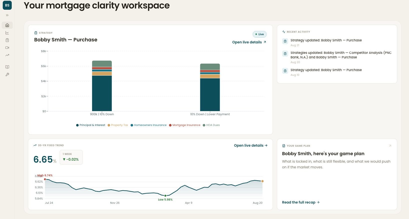Toggle HOA Dues legend item
The image size is (409, 219).
211,125
